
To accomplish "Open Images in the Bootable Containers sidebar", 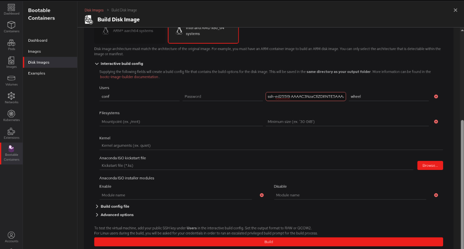I will [x=34, y=52].
